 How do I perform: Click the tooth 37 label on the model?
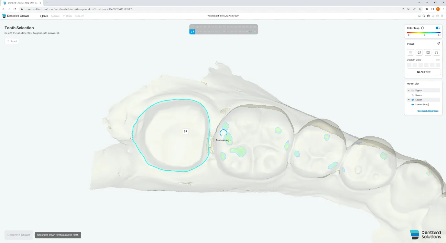pos(185,131)
